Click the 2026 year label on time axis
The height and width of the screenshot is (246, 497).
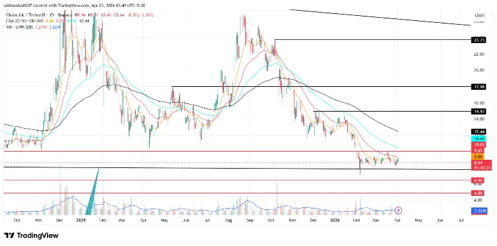tap(335, 220)
